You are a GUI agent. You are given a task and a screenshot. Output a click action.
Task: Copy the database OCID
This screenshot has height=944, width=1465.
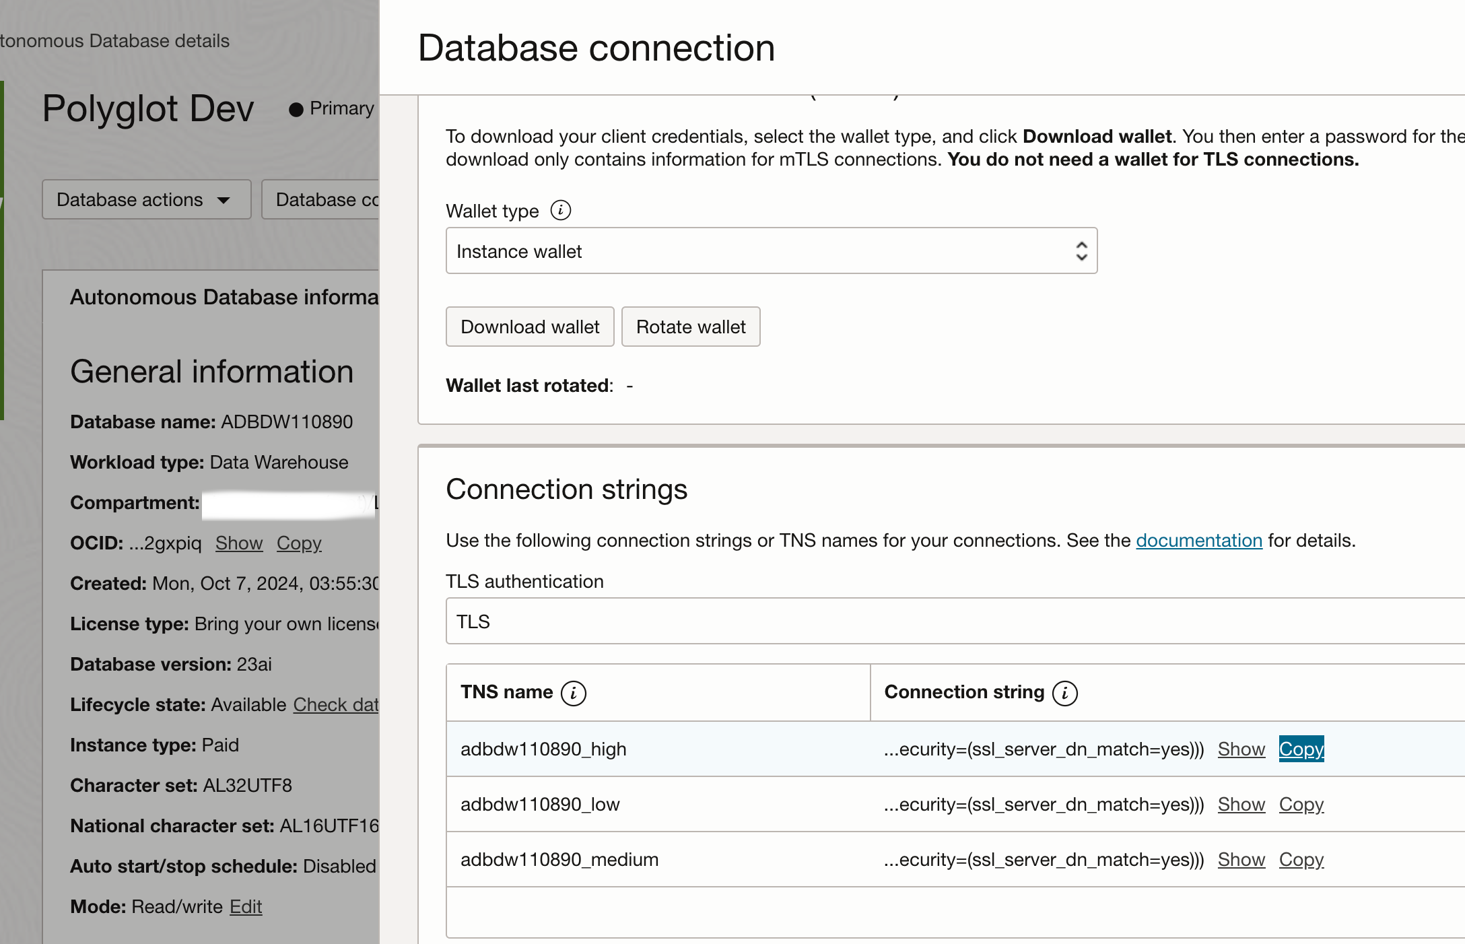coord(299,543)
